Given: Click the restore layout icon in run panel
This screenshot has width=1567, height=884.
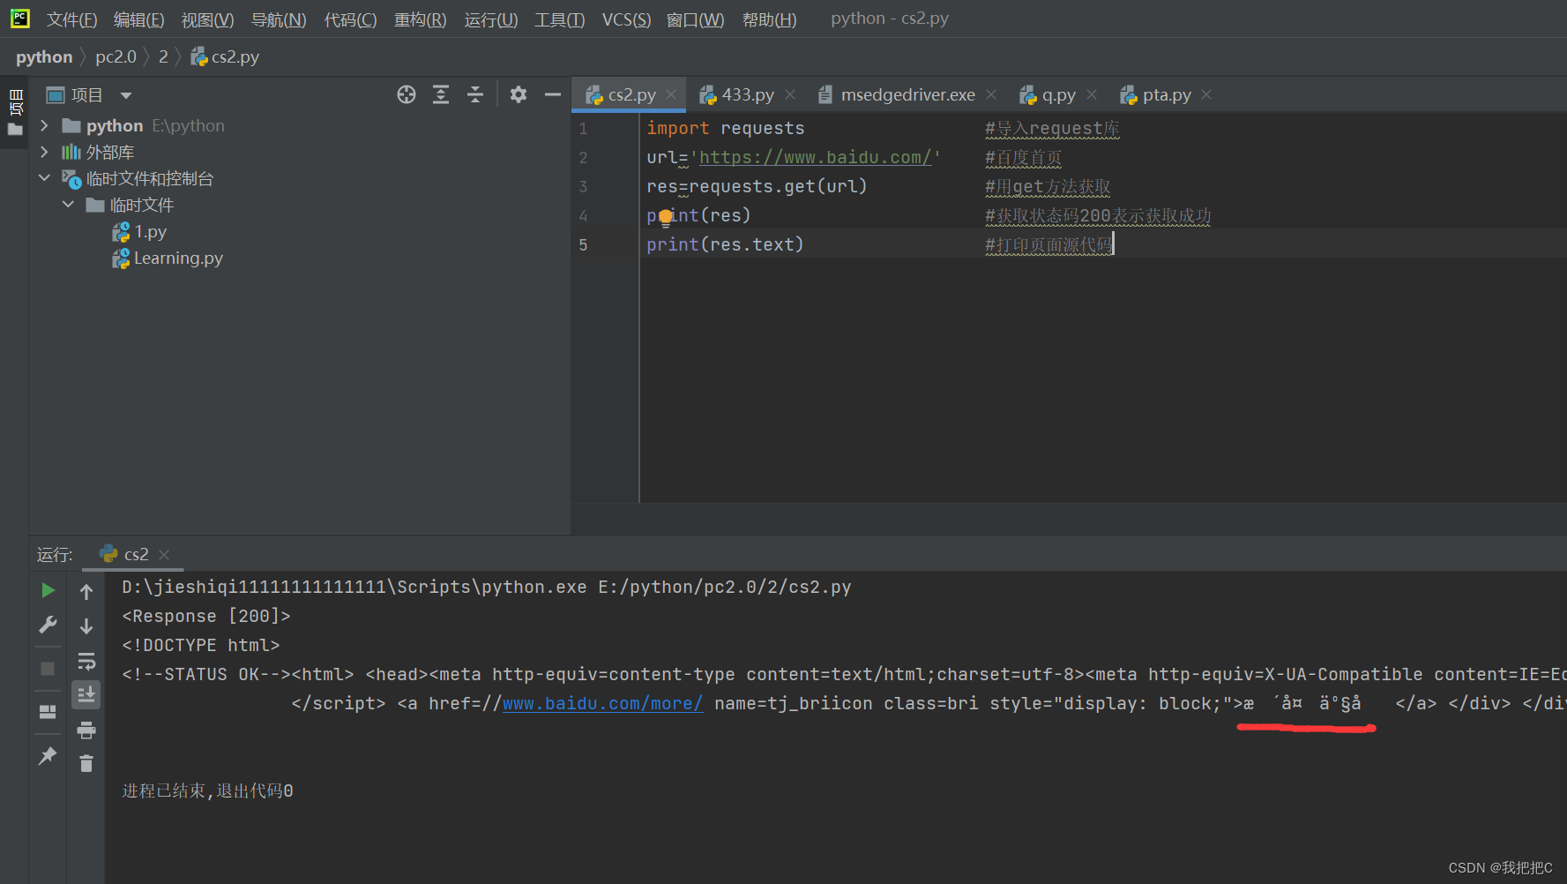Looking at the screenshot, I should coord(48,712).
